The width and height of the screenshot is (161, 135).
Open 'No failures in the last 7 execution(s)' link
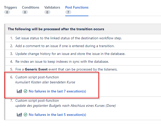pyautogui.click(x=57, y=91)
